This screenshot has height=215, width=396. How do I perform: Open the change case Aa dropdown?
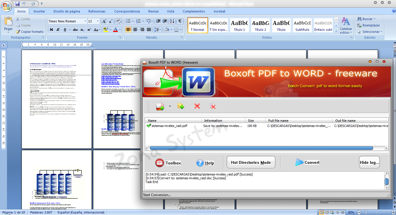[97, 30]
